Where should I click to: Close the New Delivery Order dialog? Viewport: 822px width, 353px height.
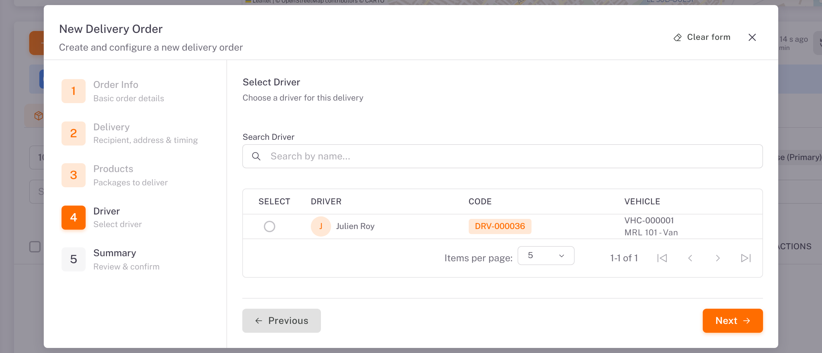752,38
